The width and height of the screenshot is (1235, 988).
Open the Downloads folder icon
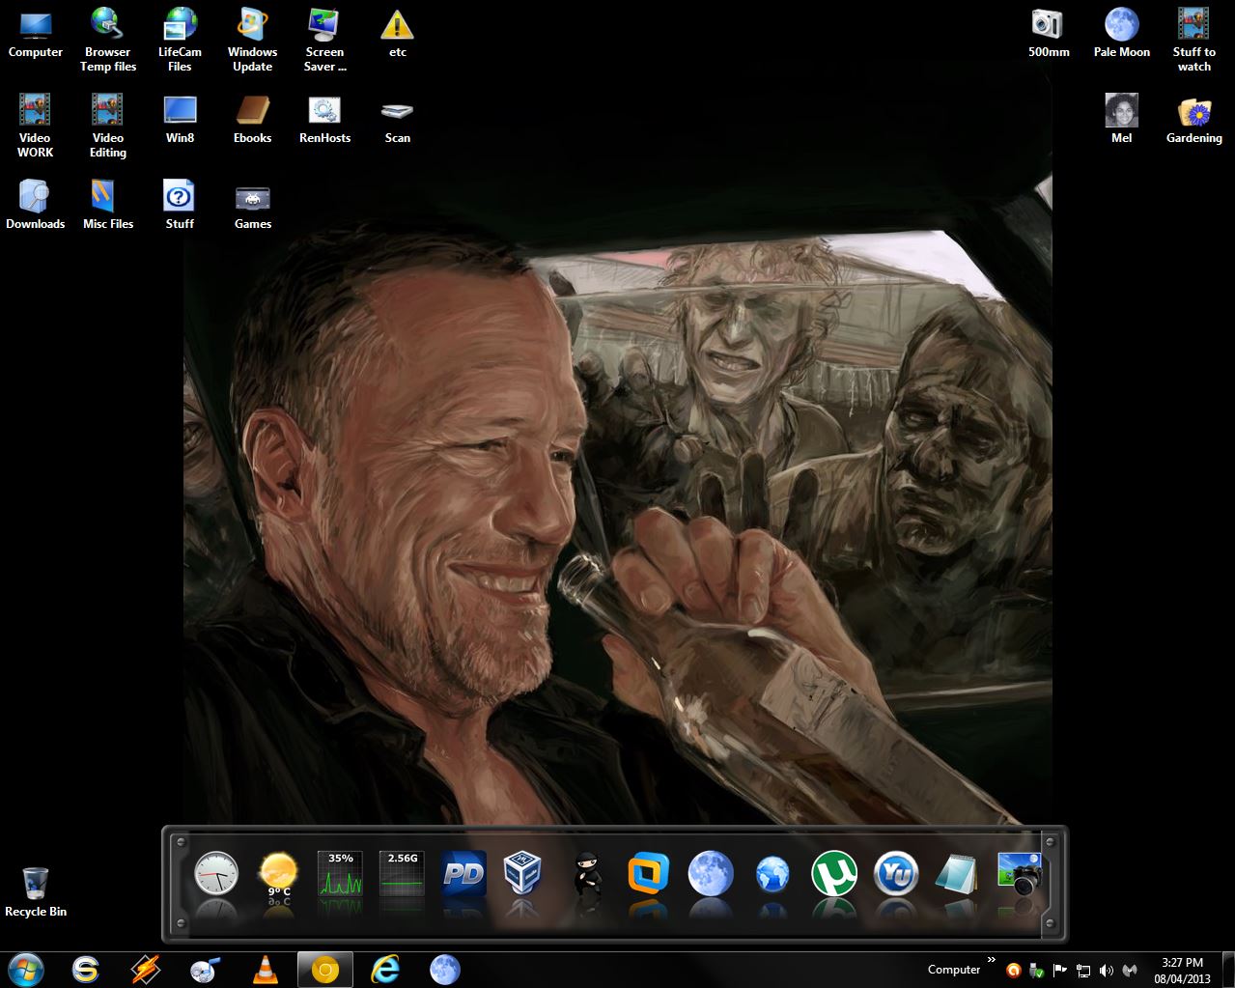35,204
